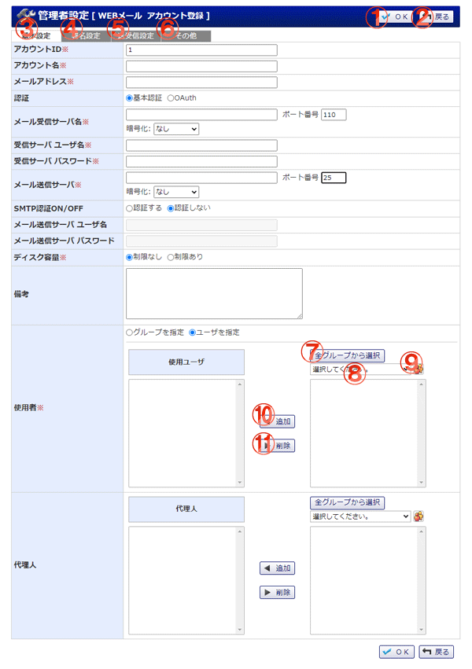Click 全グループから選択 in 使用者 section
This screenshot has height=669, width=472.
tap(348, 355)
